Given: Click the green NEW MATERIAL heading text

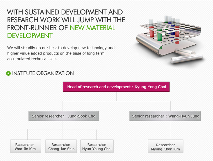Looking at the screenshot, I should tap(92, 28).
